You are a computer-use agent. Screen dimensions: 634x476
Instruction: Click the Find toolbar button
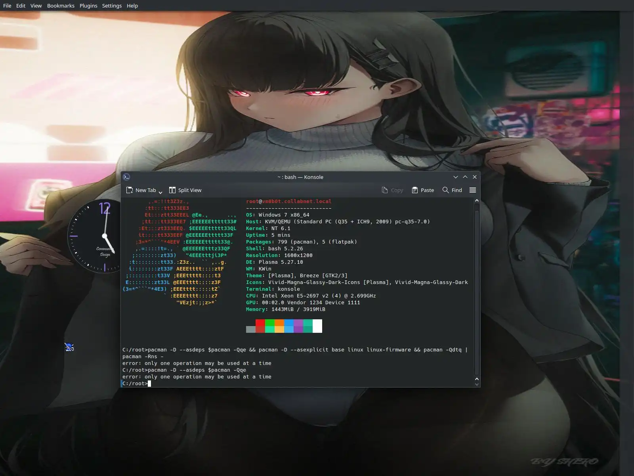click(x=452, y=190)
